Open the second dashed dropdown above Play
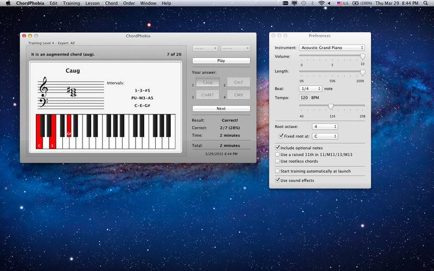This screenshot has height=271, width=434. pos(235,48)
